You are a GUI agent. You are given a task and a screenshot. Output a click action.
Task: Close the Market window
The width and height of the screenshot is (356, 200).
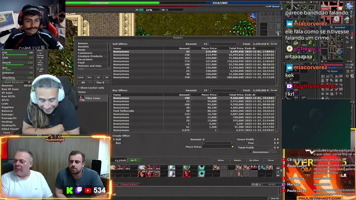[271, 160]
